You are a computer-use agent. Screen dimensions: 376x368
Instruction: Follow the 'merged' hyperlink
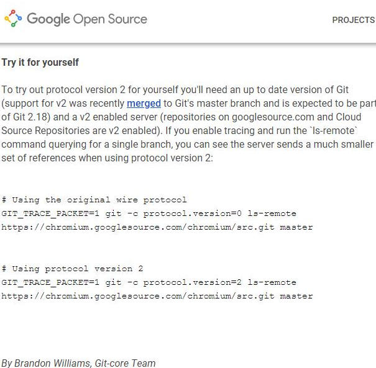[144, 104]
